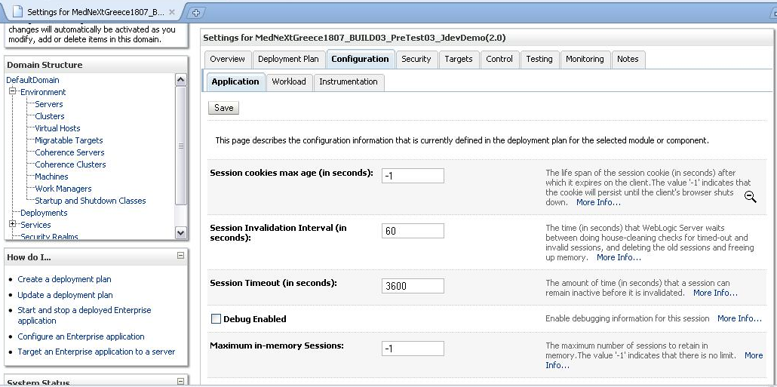Click the magnifier zoom-out icon
This screenshot has height=387, width=777.
(751, 197)
